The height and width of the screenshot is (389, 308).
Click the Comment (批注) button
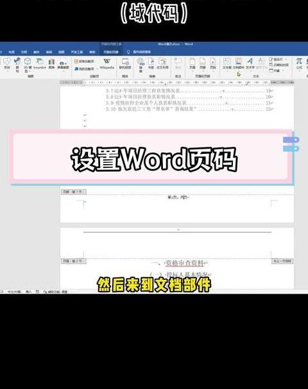coord(178,63)
